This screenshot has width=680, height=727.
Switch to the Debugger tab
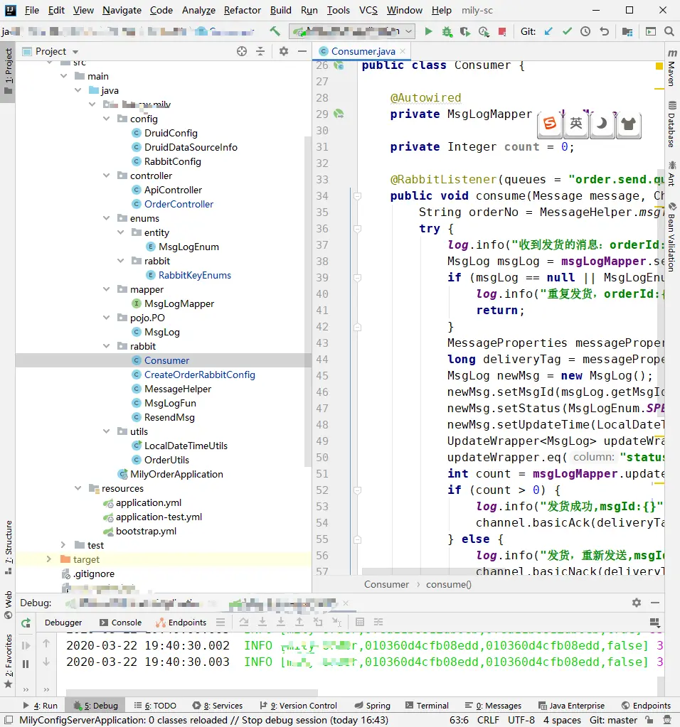click(63, 623)
